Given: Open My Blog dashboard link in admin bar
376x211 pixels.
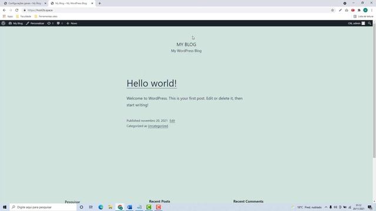Looking at the screenshot, I should (x=16, y=23).
